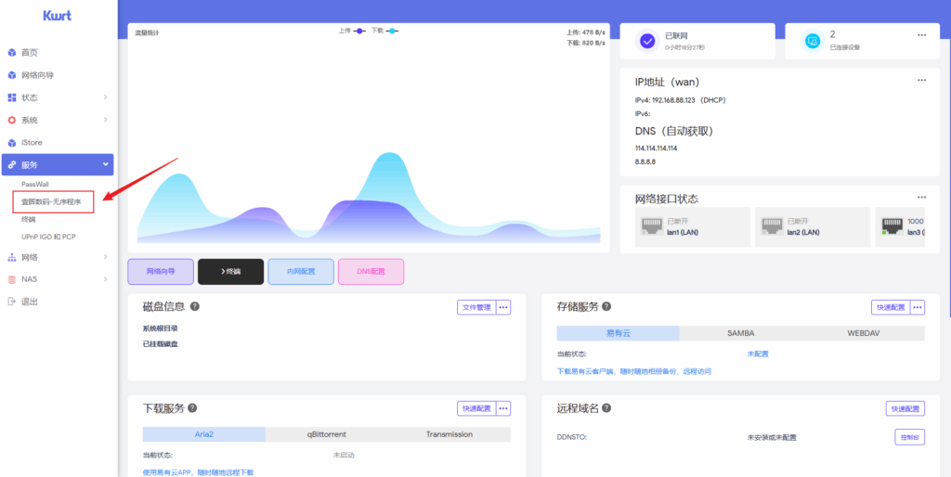
Task: Click the 已联网 checkmark status icon
Action: 647,41
